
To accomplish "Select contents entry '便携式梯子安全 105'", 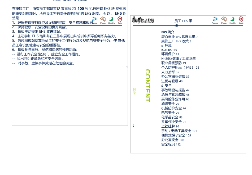I will click(x=176, y=135).
